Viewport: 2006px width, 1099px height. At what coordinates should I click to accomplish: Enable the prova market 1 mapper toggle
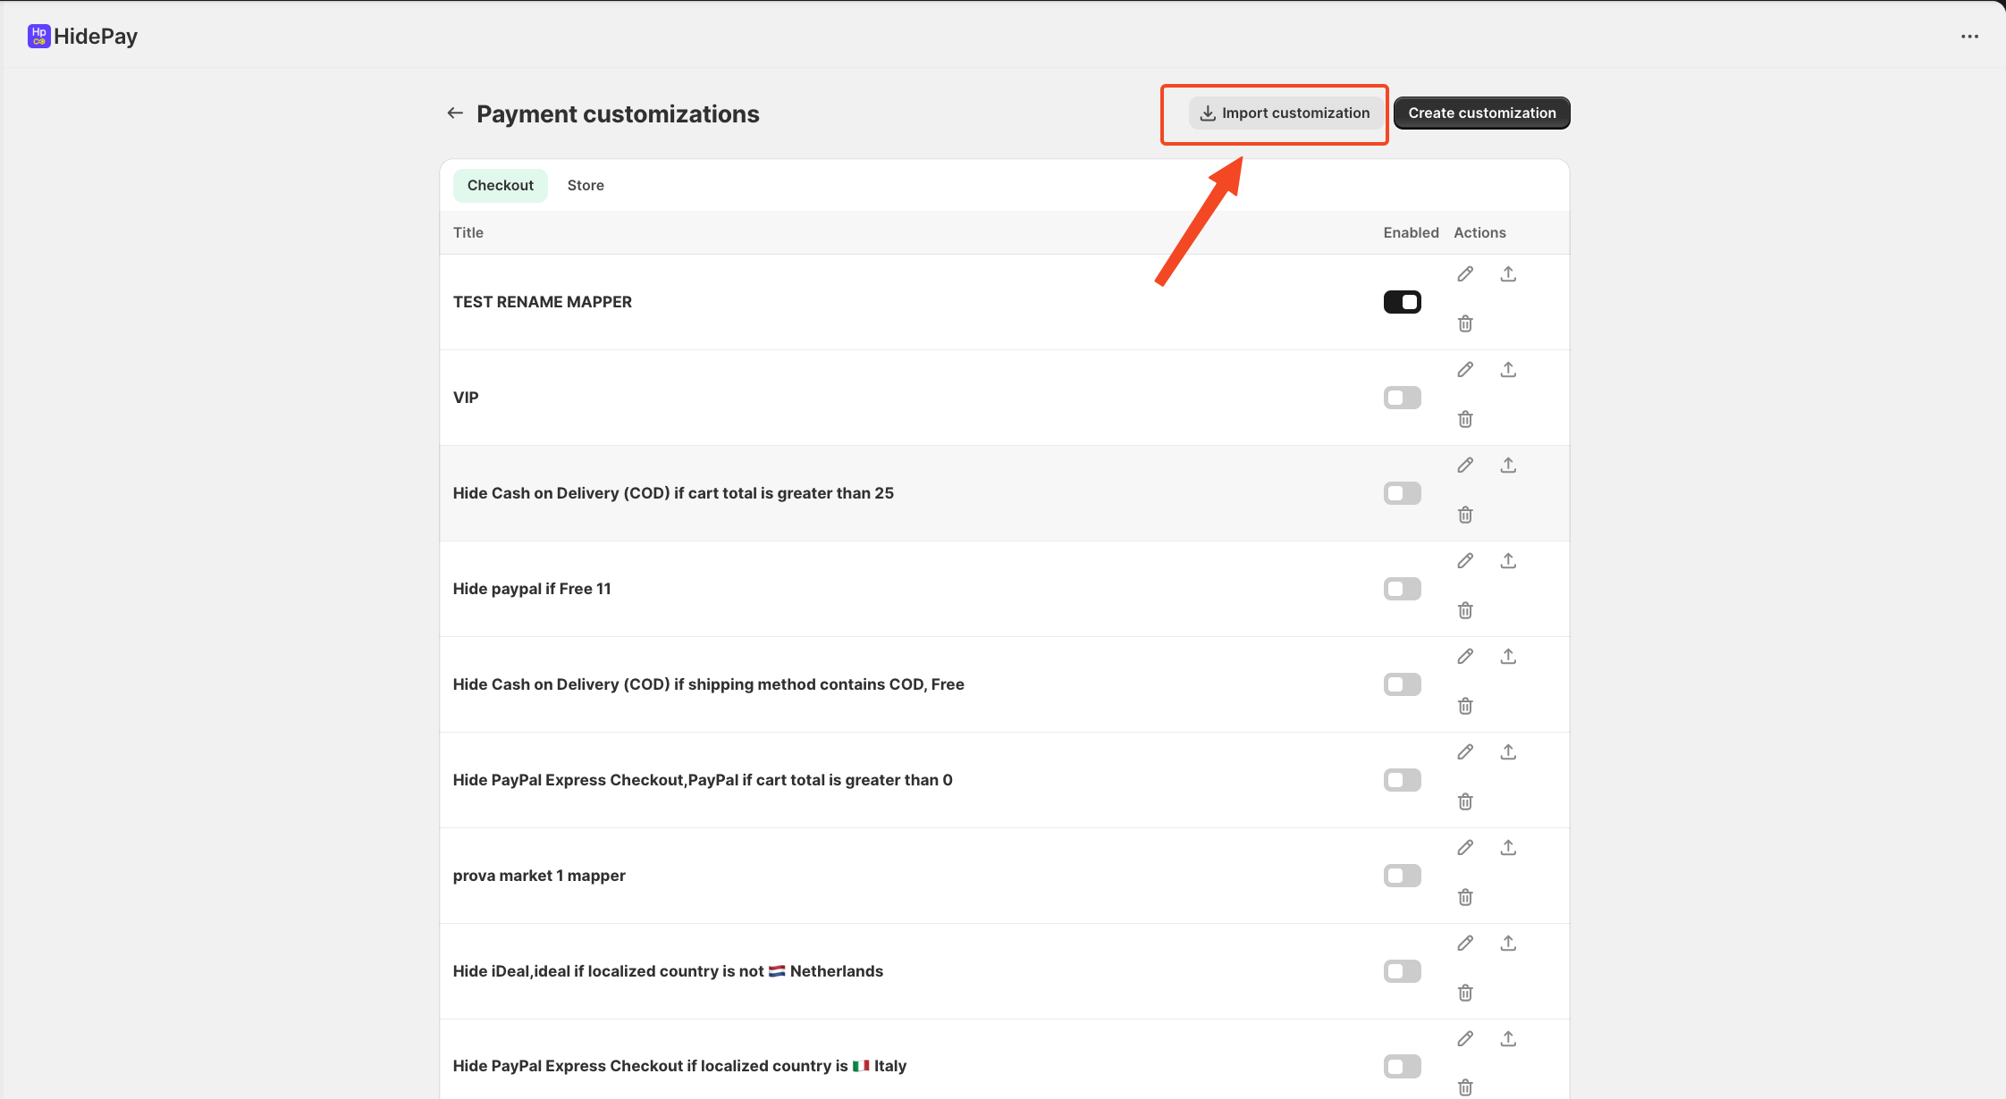[1402, 876]
